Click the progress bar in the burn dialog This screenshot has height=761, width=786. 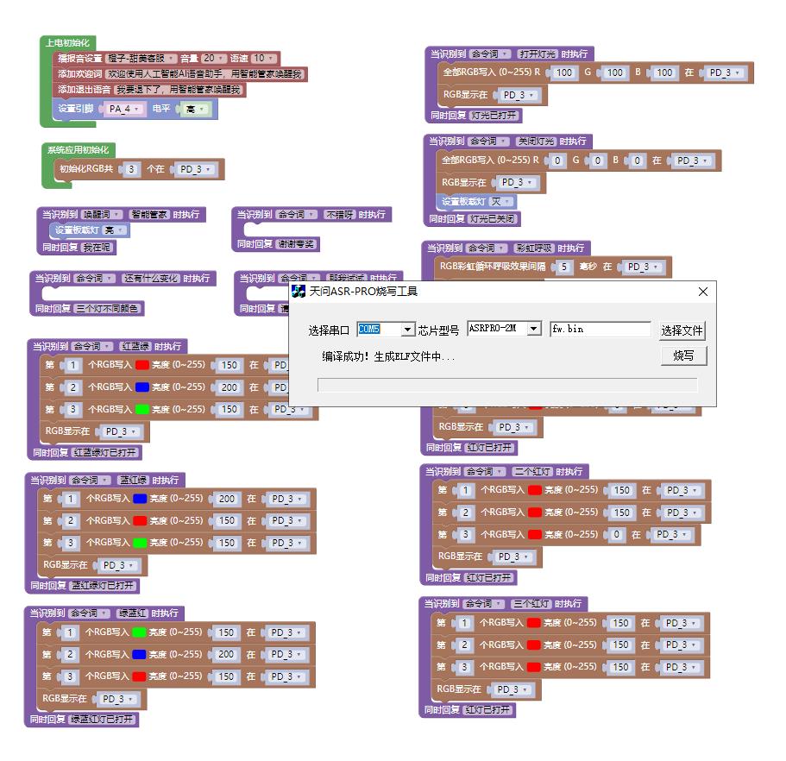(x=507, y=385)
